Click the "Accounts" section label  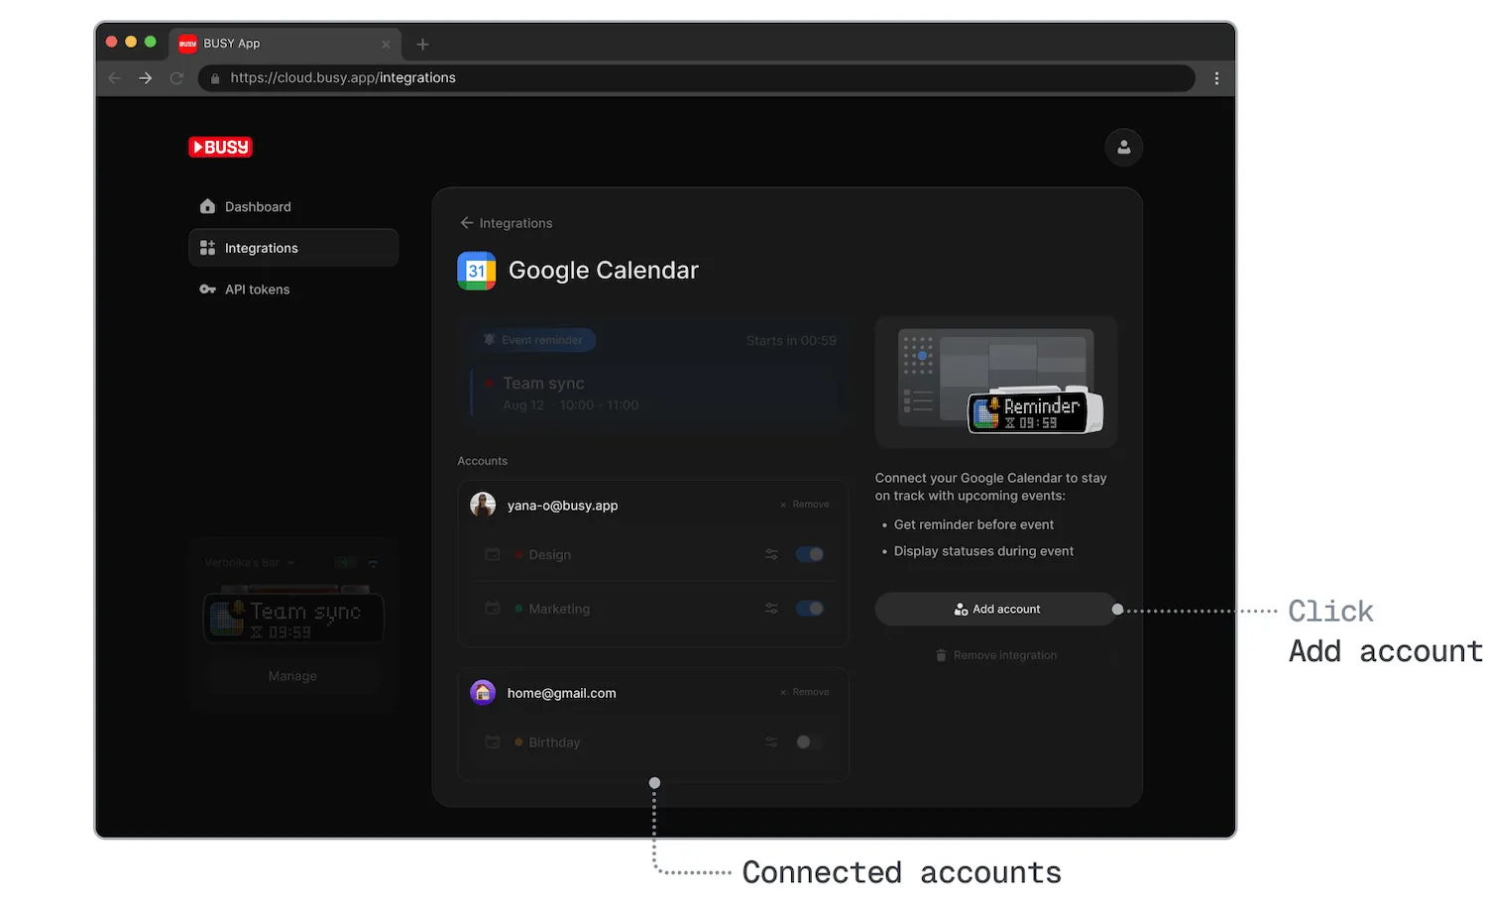pos(482,461)
